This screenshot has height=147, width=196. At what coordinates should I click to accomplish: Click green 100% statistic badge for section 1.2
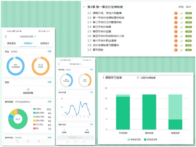tap(189, 18)
